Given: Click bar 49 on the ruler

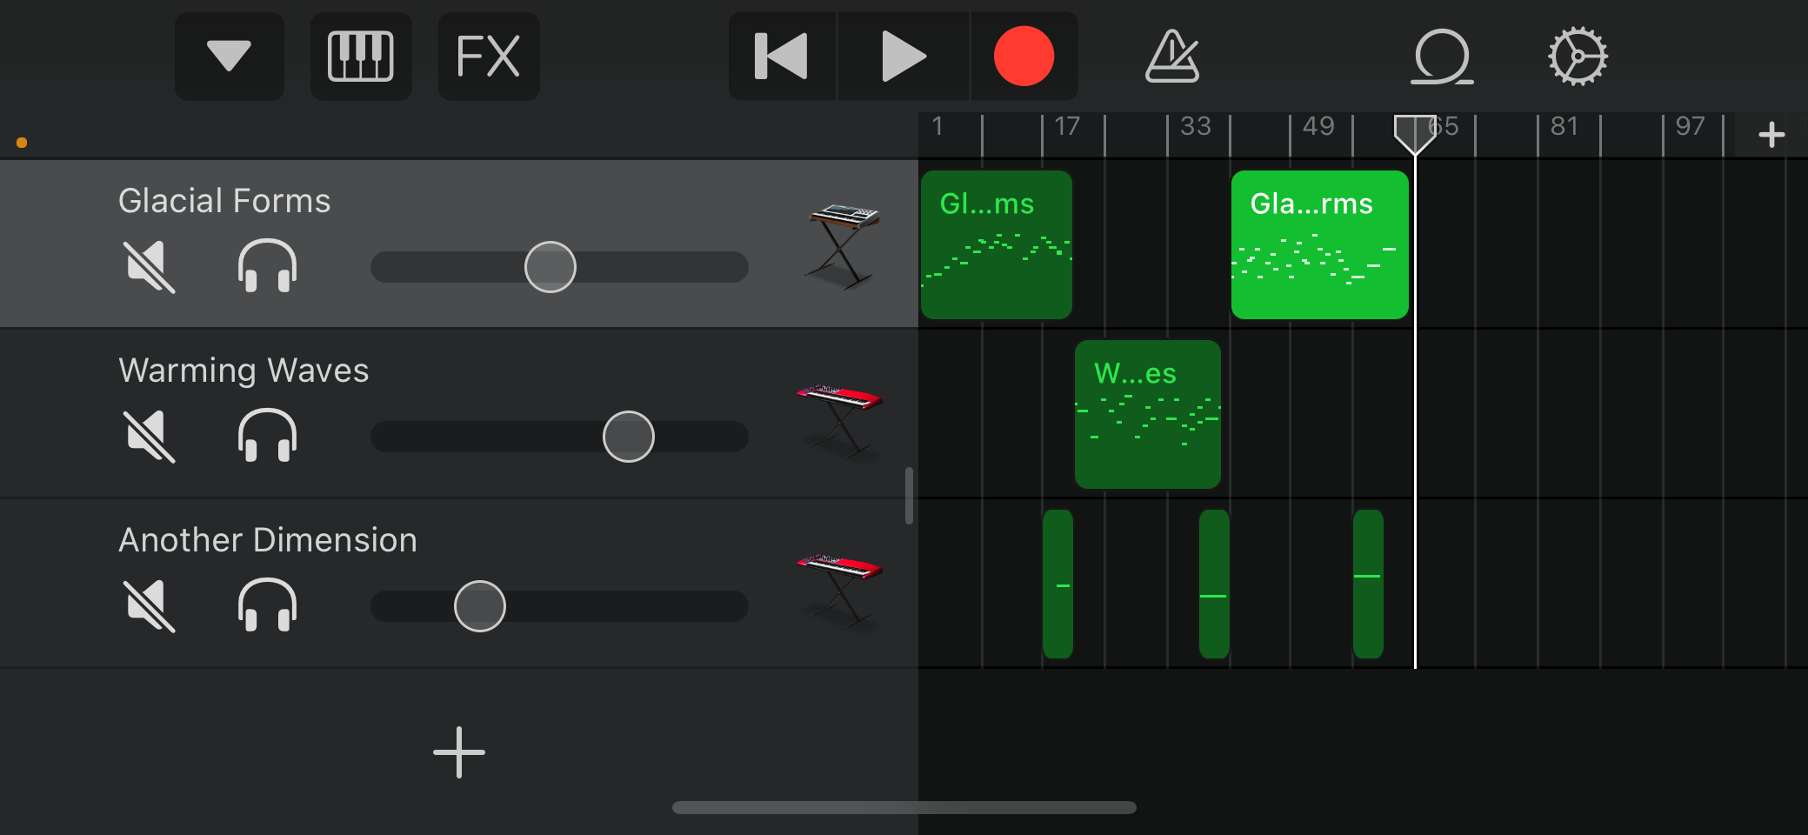Looking at the screenshot, I should click(1318, 127).
